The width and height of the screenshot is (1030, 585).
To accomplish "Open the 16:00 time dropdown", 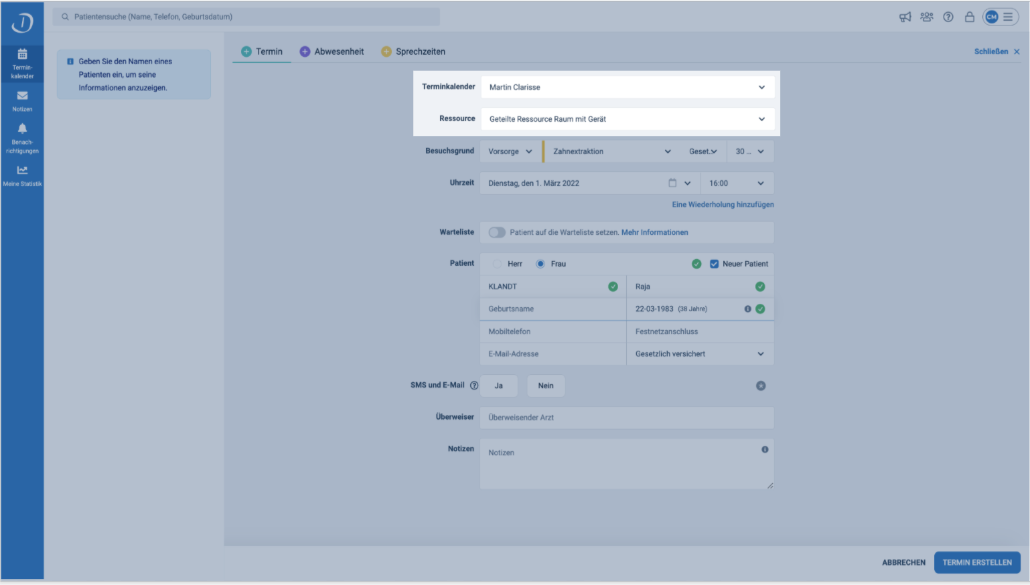I will [737, 183].
